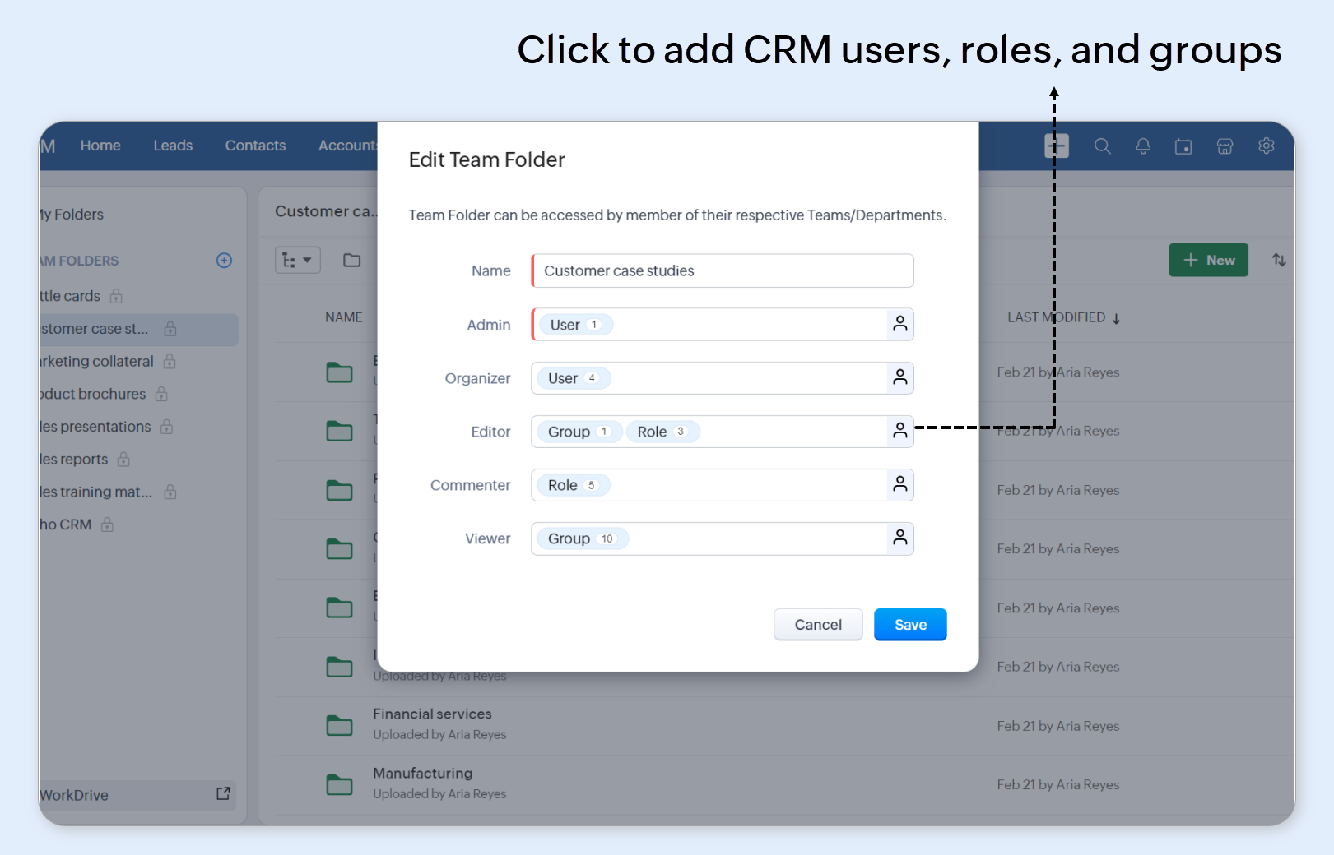
Task: Click the Save button
Action: click(909, 625)
